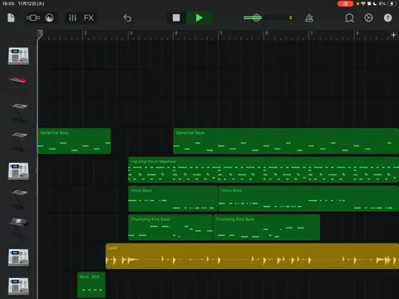Select the red keyboard instrument track
The height and width of the screenshot is (299, 399).
pyautogui.click(x=18, y=81)
